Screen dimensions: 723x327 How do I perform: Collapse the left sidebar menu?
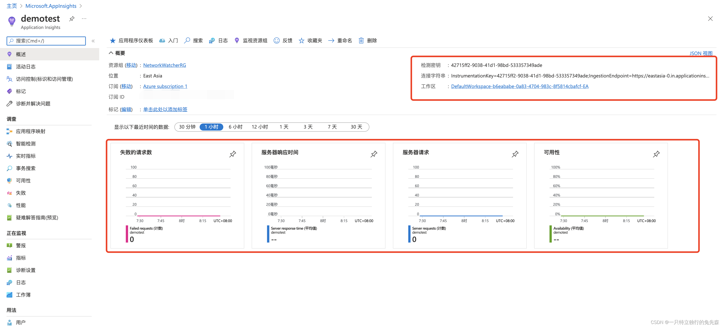pyautogui.click(x=93, y=41)
